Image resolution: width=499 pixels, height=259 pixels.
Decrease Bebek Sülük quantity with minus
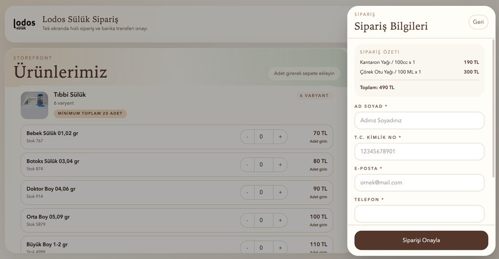tap(247, 137)
